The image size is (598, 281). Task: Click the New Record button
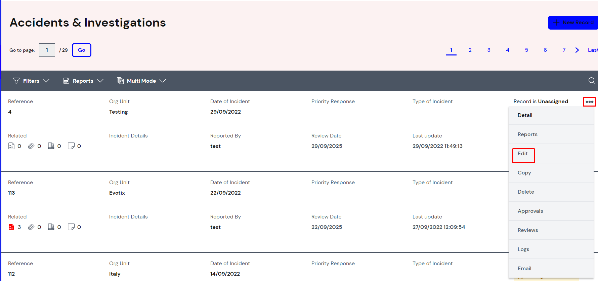(x=574, y=23)
